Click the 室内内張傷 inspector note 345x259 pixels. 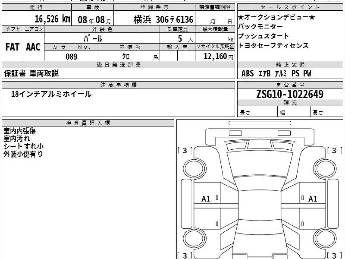coord(20,131)
